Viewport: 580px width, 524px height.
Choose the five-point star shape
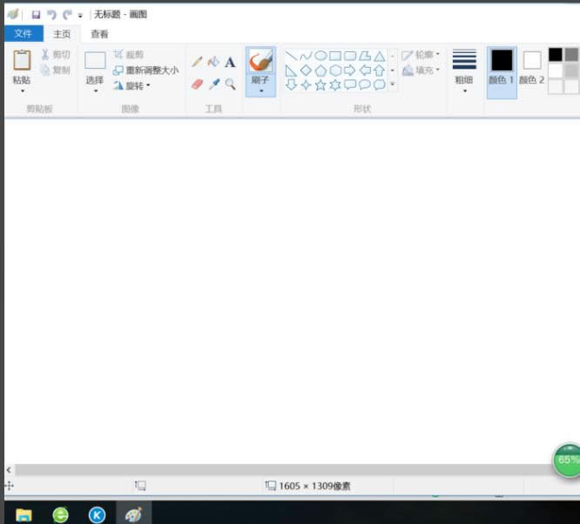pyautogui.click(x=320, y=85)
